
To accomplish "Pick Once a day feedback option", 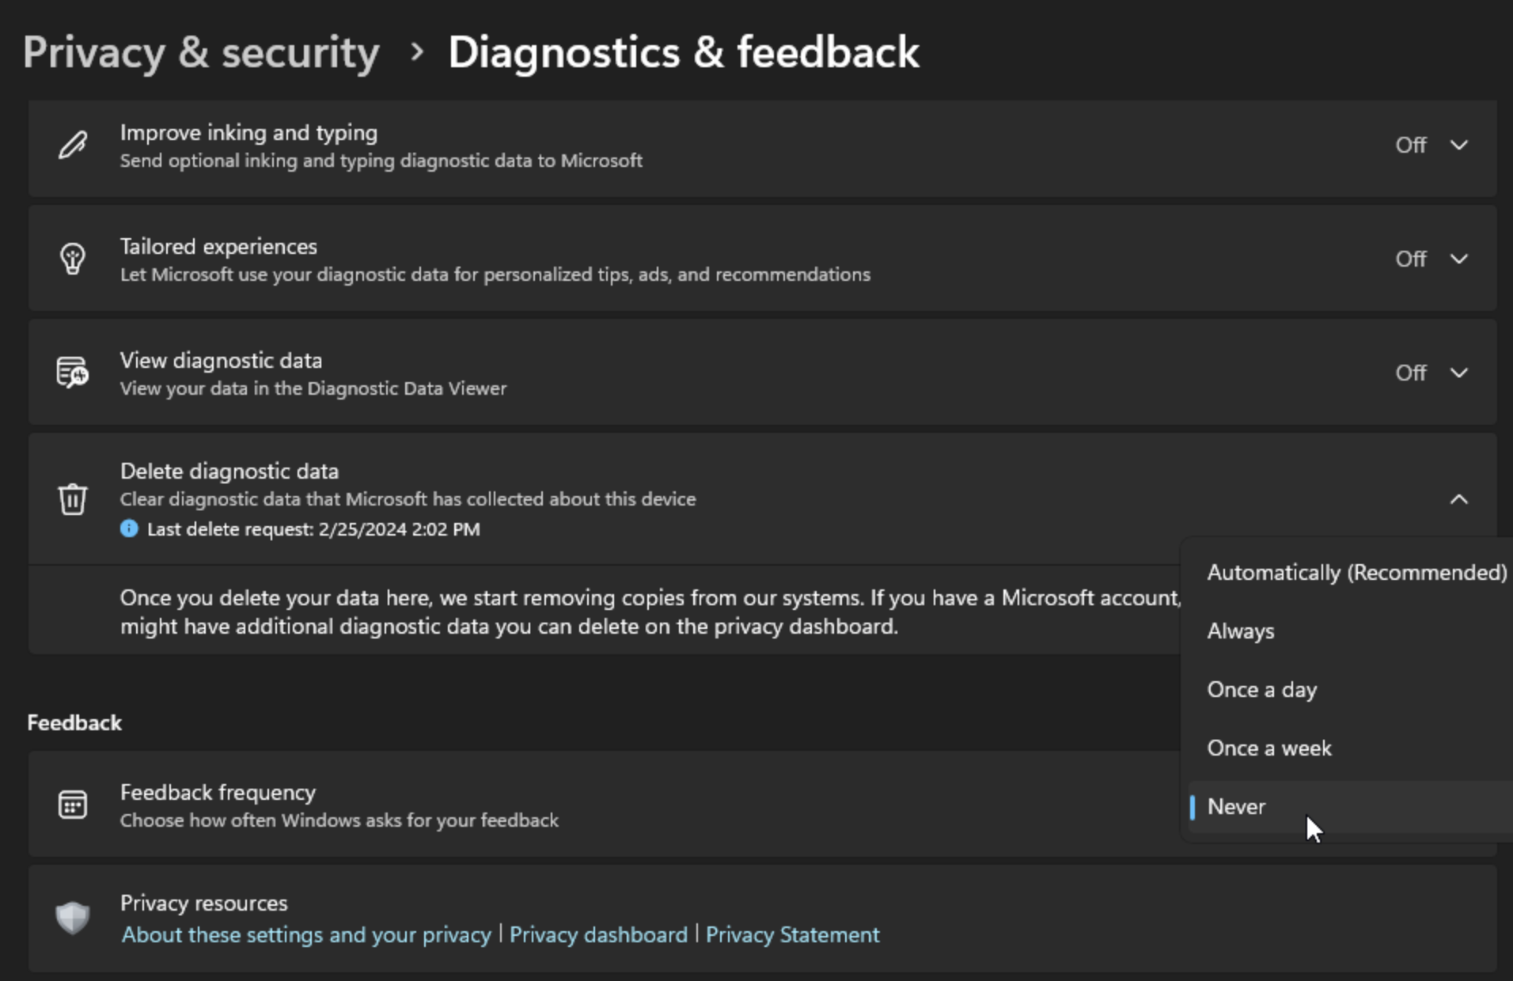I will tap(1351, 690).
